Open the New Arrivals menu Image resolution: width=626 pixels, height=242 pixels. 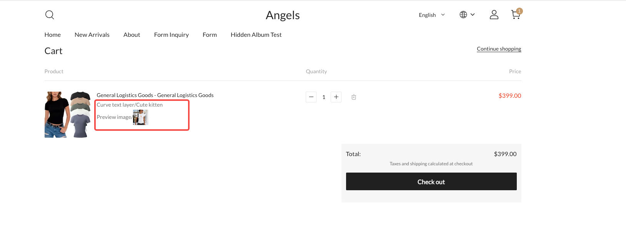[92, 35]
